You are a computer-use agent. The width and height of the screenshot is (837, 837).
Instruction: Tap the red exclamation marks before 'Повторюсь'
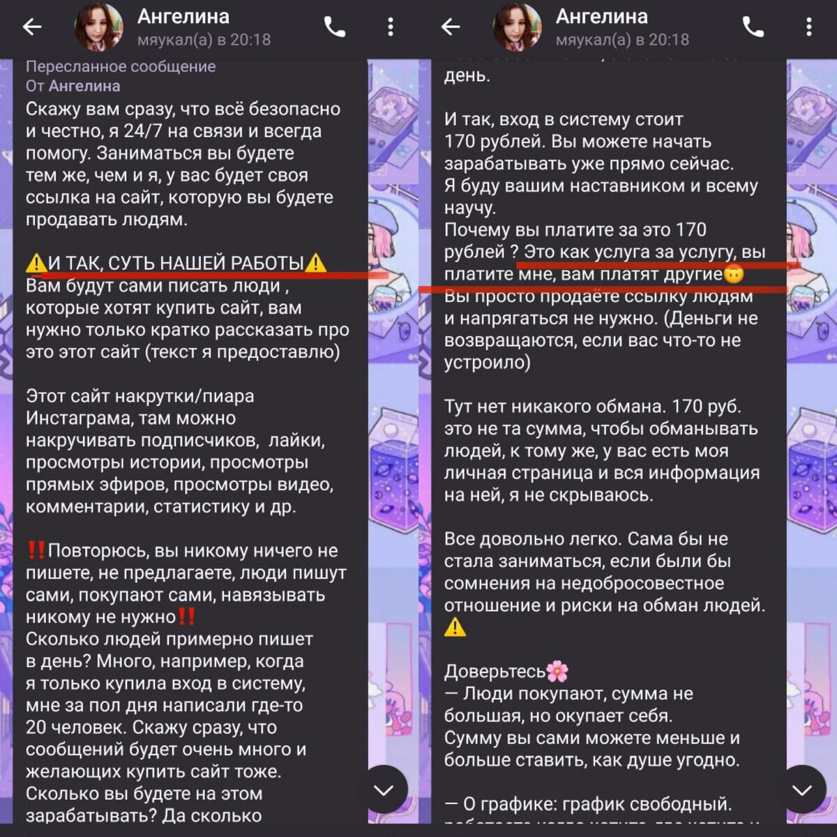[x=36, y=550]
